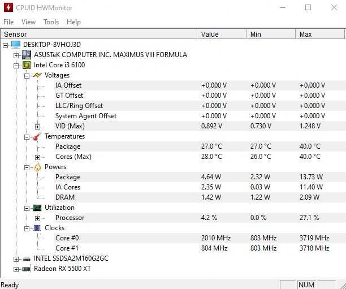This screenshot has width=346, height=289.
Task: Click the 28.0 °C Cores value
Action: 211,157
